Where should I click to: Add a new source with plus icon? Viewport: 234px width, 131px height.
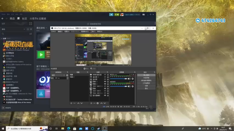pos(91,103)
